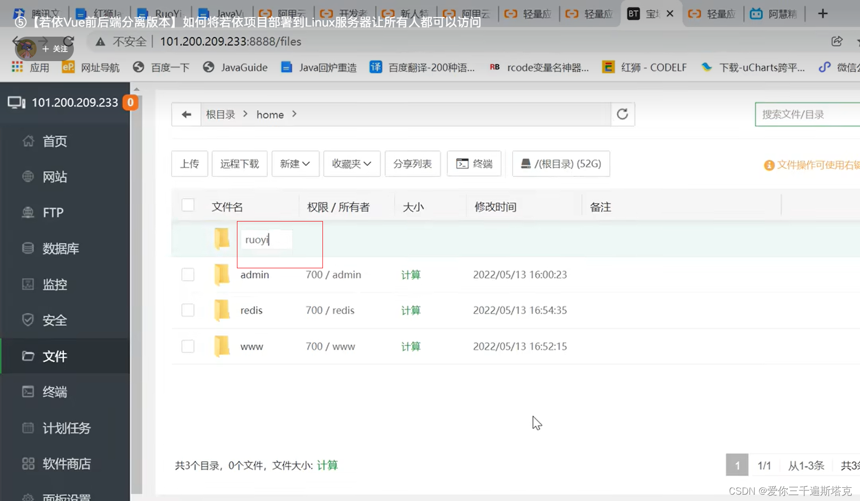This screenshot has height=501, width=860.
Task: Click 计算 size link for www
Action: tap(411, 346)
